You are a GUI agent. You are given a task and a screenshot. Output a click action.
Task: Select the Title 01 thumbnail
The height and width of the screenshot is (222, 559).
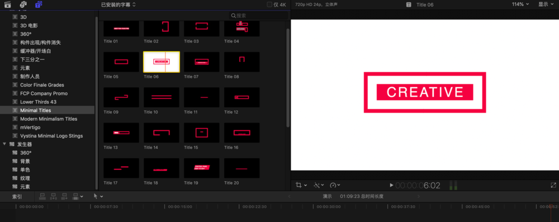121,29
